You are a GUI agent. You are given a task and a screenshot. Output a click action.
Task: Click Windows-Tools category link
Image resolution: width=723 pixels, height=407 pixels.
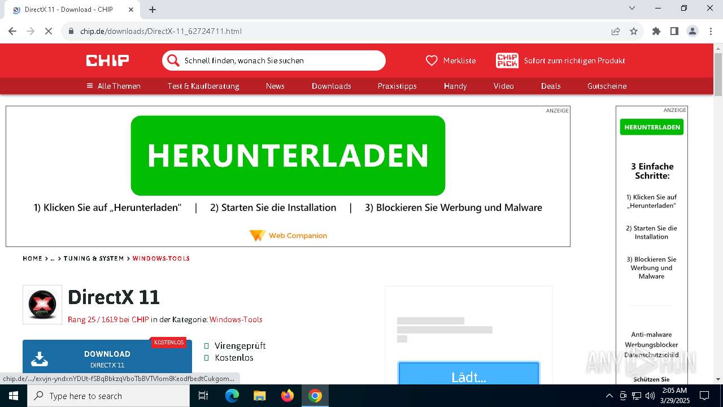point(236,319)
